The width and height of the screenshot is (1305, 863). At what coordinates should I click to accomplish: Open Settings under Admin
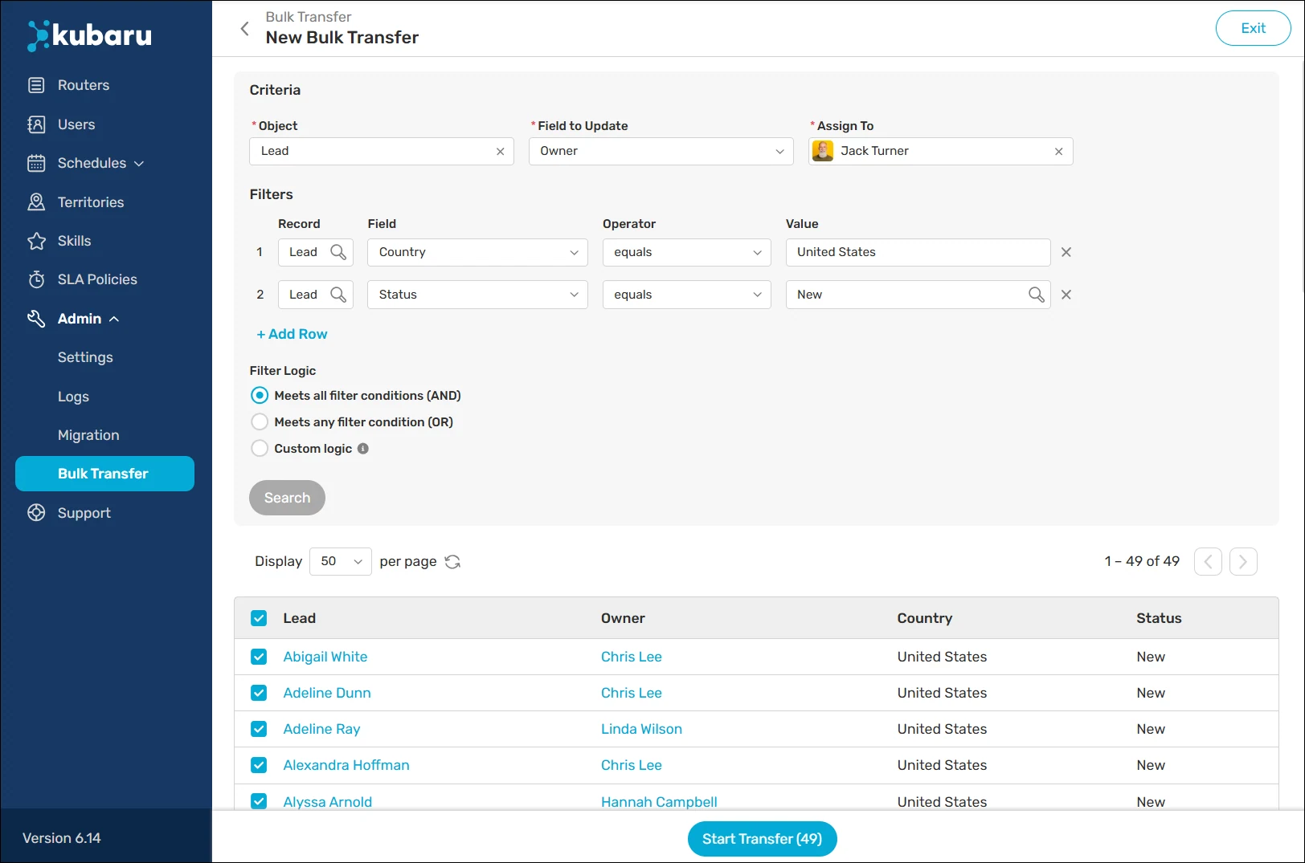pyautogui.click(x=85, y=358)
